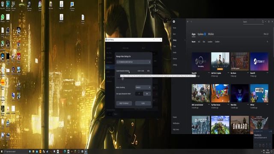
Task: Open the ARK: Survival Evolved thumbnail
Action: (x=201, y=93)
